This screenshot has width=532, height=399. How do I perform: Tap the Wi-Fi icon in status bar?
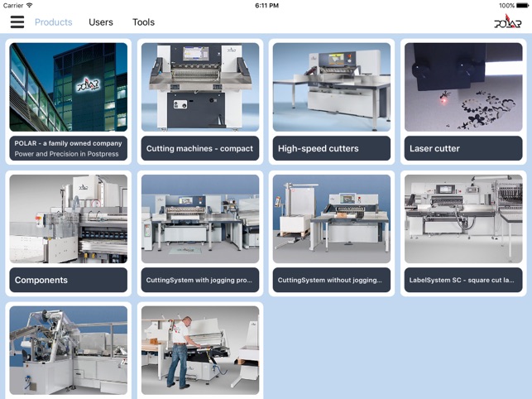29,6
